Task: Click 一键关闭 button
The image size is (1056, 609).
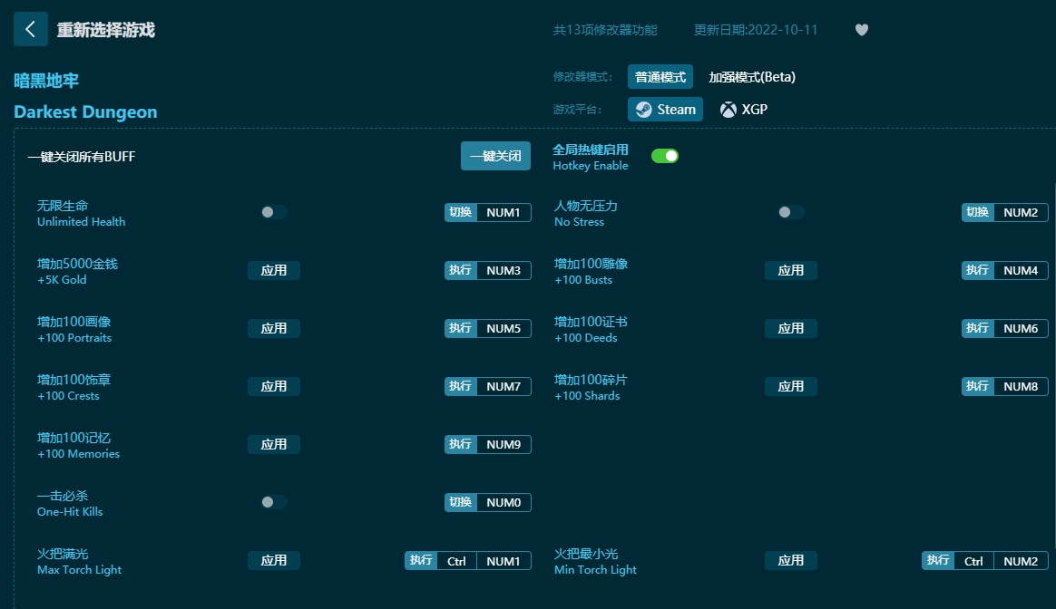Action: [x=495, y=156]
